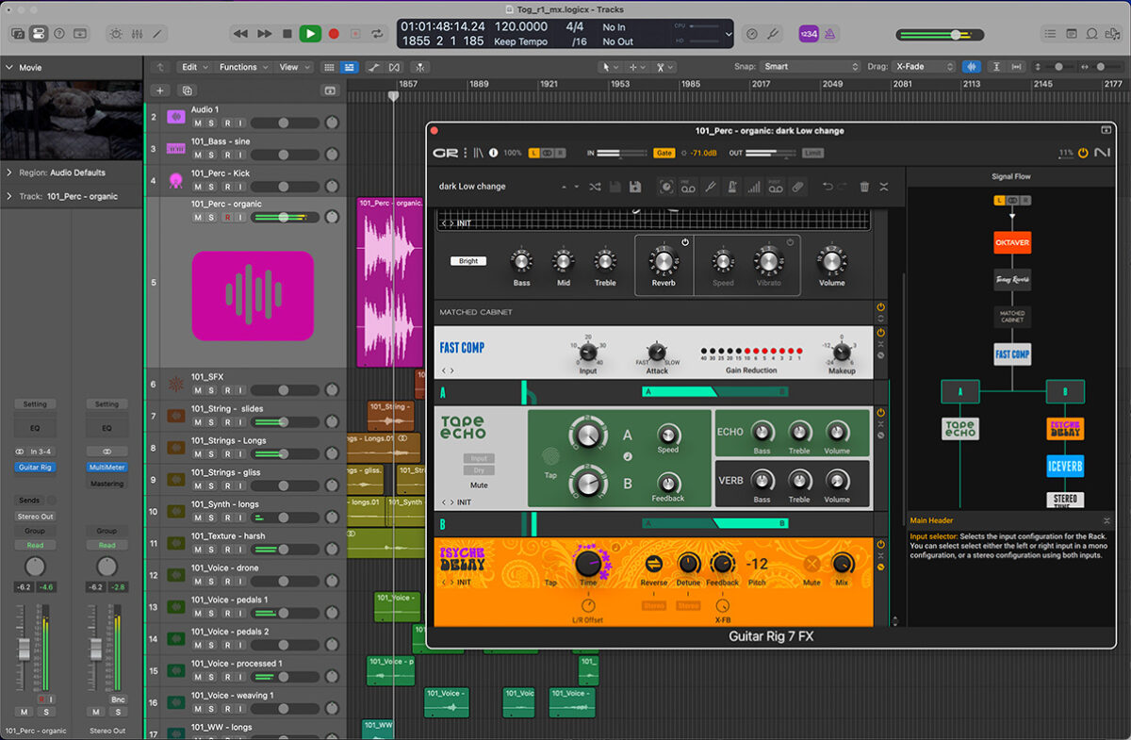Mute the Audio 1 track
This screenshot has width=1131, height=740.
198,123
